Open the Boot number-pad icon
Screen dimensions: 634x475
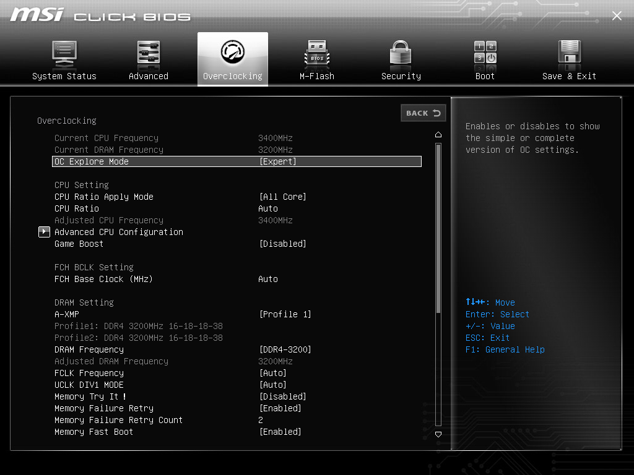pyautogui.click(x=485, y=53)
